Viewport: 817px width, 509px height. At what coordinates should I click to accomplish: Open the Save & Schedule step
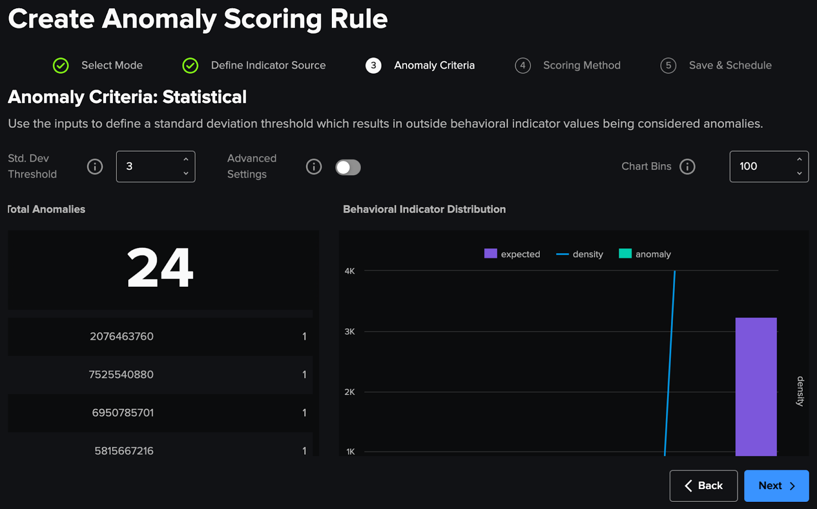[x=730, y=65]
